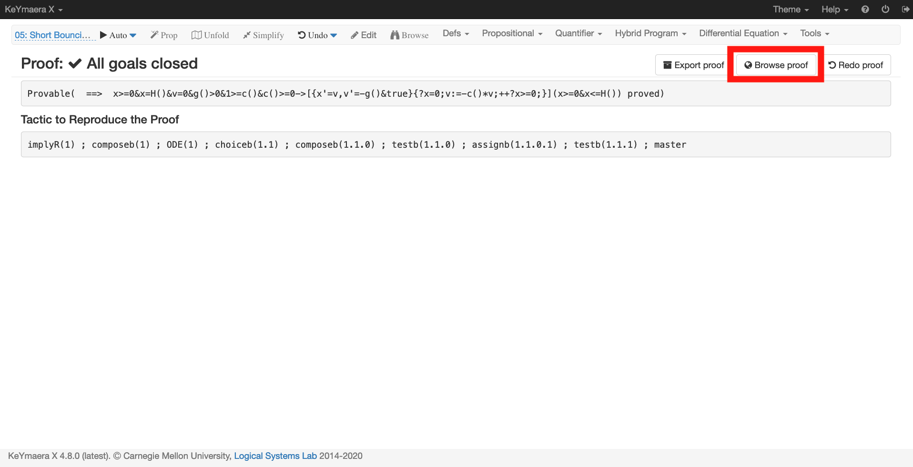The width and height of the screenshot is (913, 467).
Task: Click the power icon in the top bar
Action: [x=886, y=9]
